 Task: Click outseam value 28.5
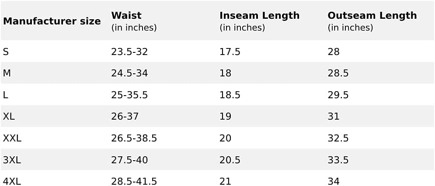(x=338, y=73)
